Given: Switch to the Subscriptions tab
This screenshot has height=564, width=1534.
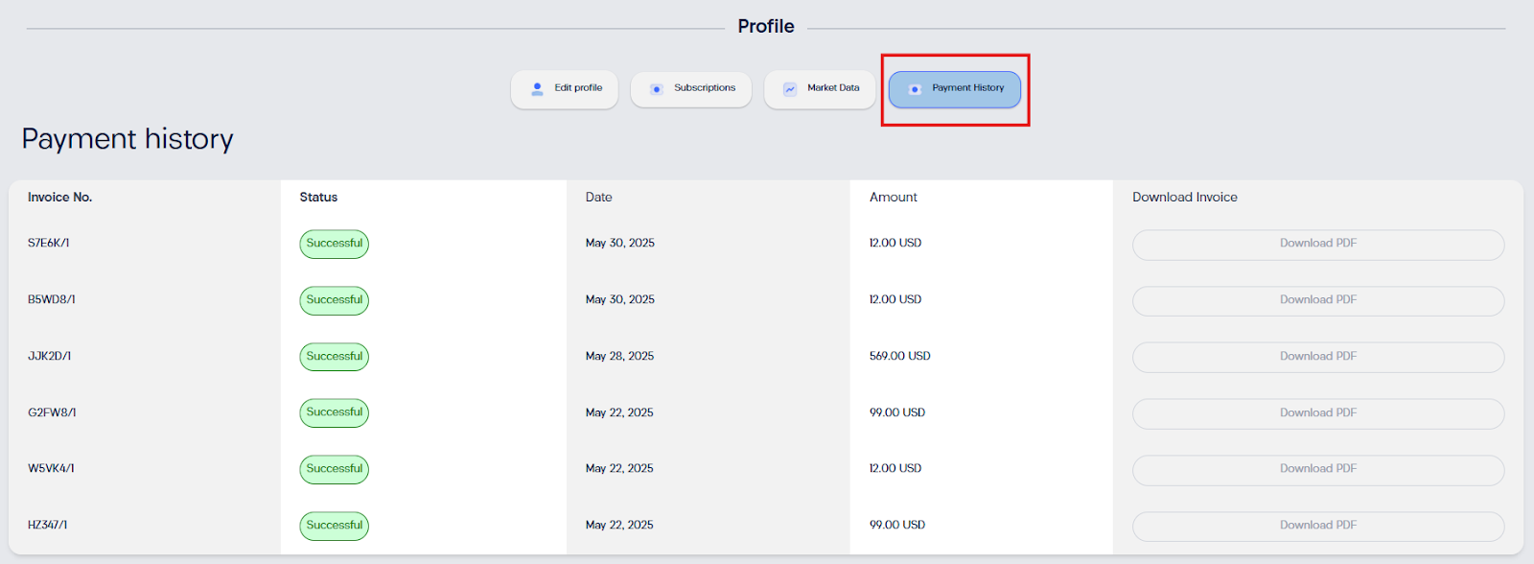Looking at the screenshot, I should click(x=691, y=89).
